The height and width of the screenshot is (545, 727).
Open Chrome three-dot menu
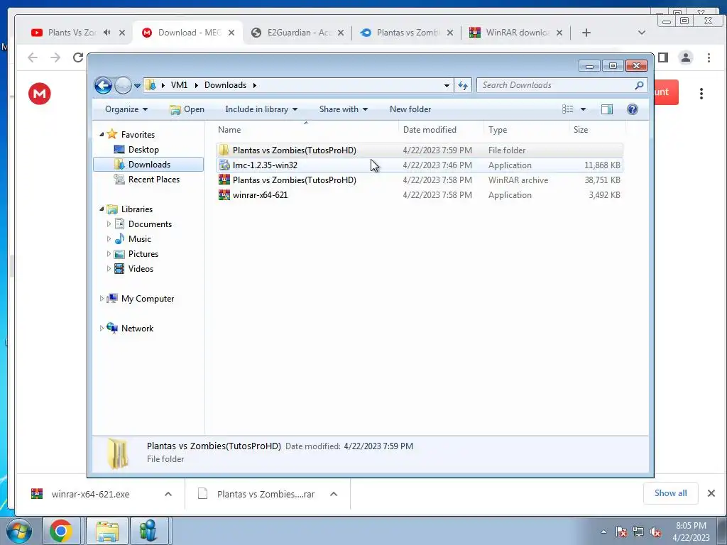pos(709,57)
